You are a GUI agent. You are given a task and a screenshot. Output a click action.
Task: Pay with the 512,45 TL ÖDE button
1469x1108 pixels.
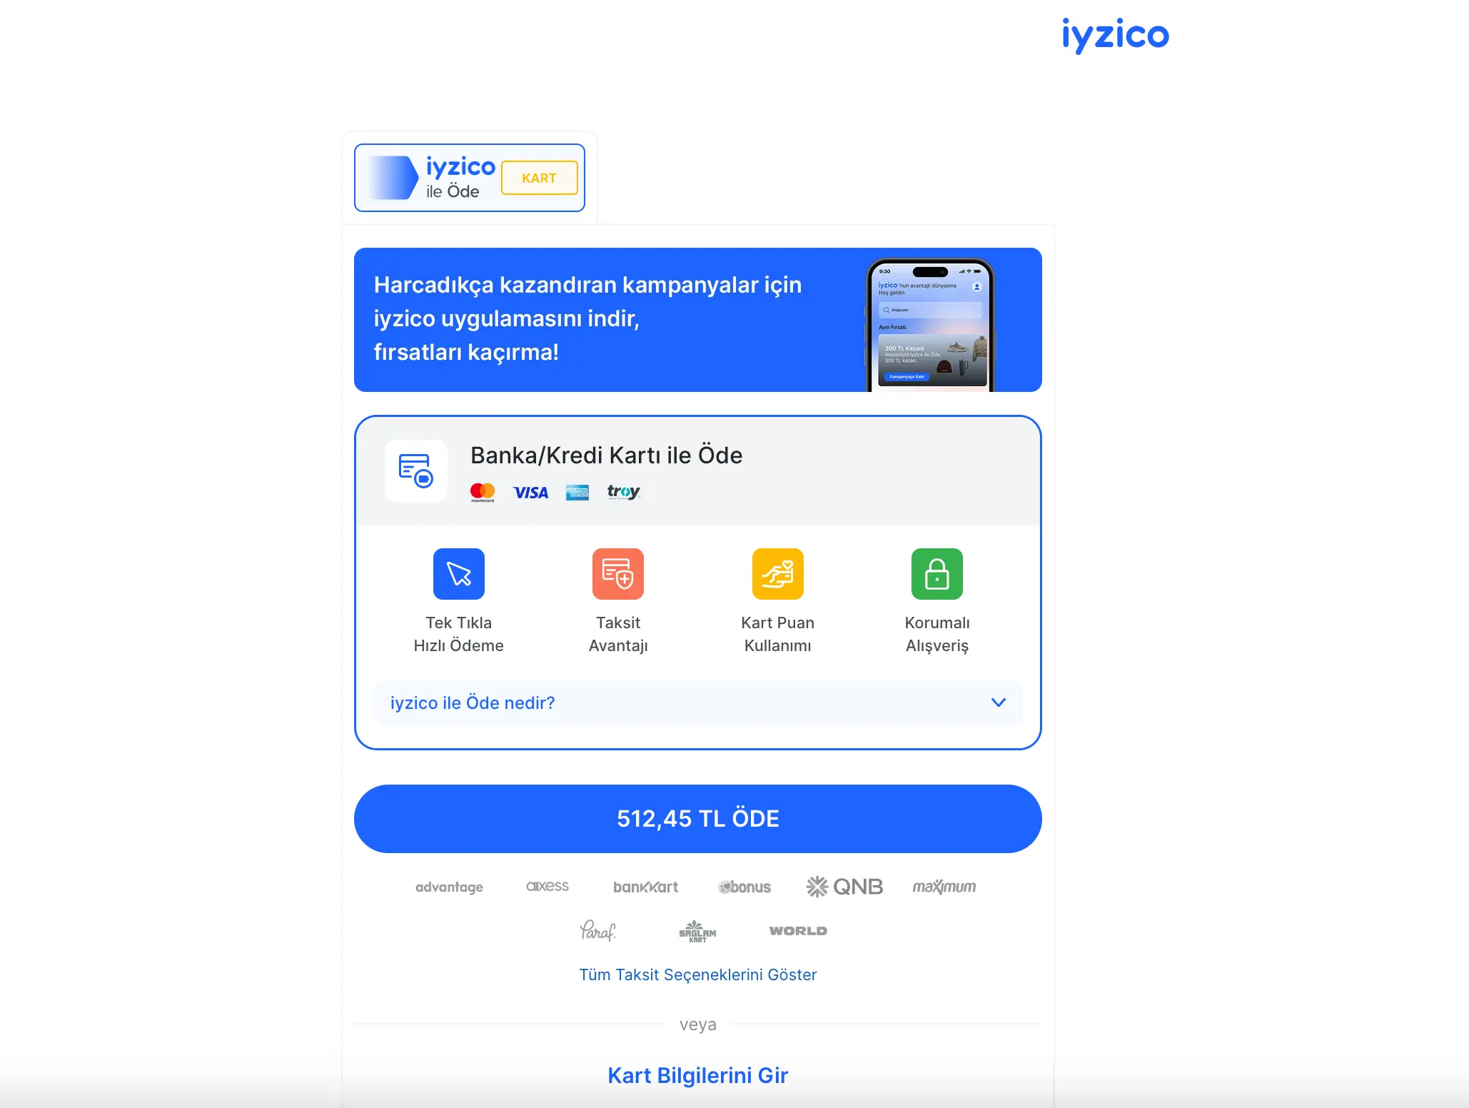[698, 819]
